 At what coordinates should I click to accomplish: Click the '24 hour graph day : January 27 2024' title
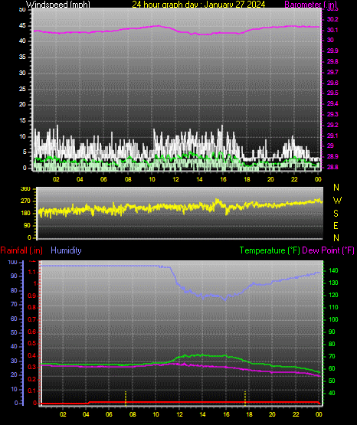[x=198, y=5]
